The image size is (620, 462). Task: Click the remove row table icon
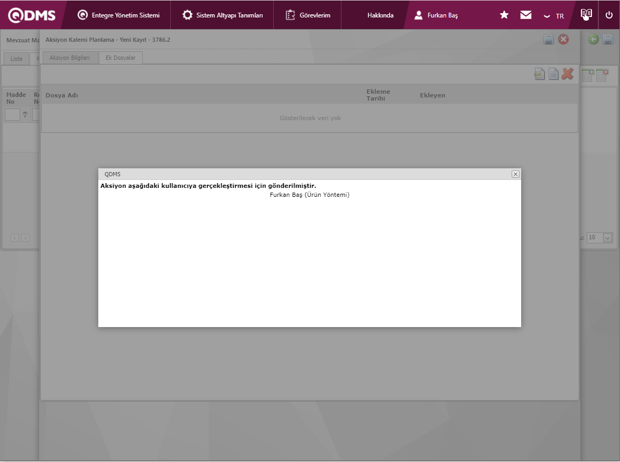pos(602,75)
